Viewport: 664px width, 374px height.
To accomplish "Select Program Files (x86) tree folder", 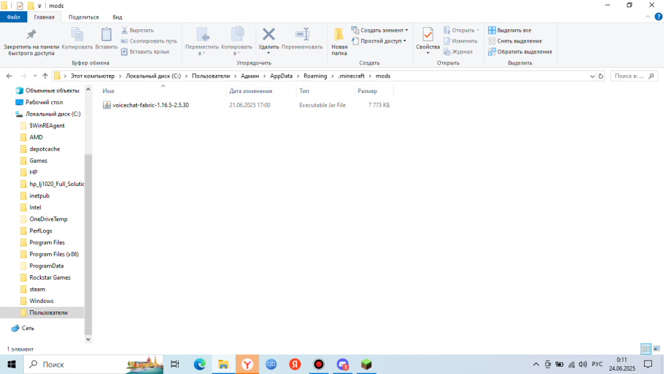I will [x=54, y=254].
